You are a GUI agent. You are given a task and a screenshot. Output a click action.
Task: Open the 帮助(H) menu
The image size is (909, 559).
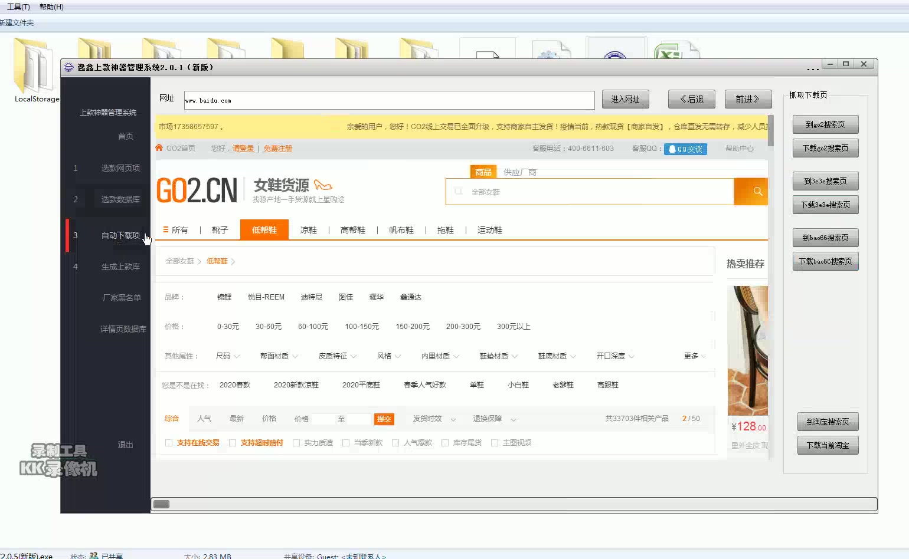[x=51, y=7]
